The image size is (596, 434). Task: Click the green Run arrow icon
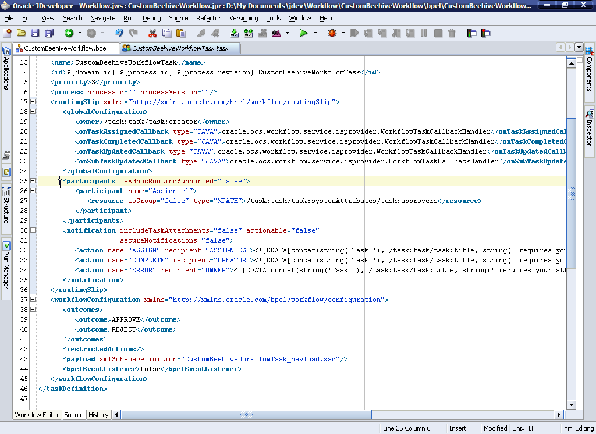[303, 33]
